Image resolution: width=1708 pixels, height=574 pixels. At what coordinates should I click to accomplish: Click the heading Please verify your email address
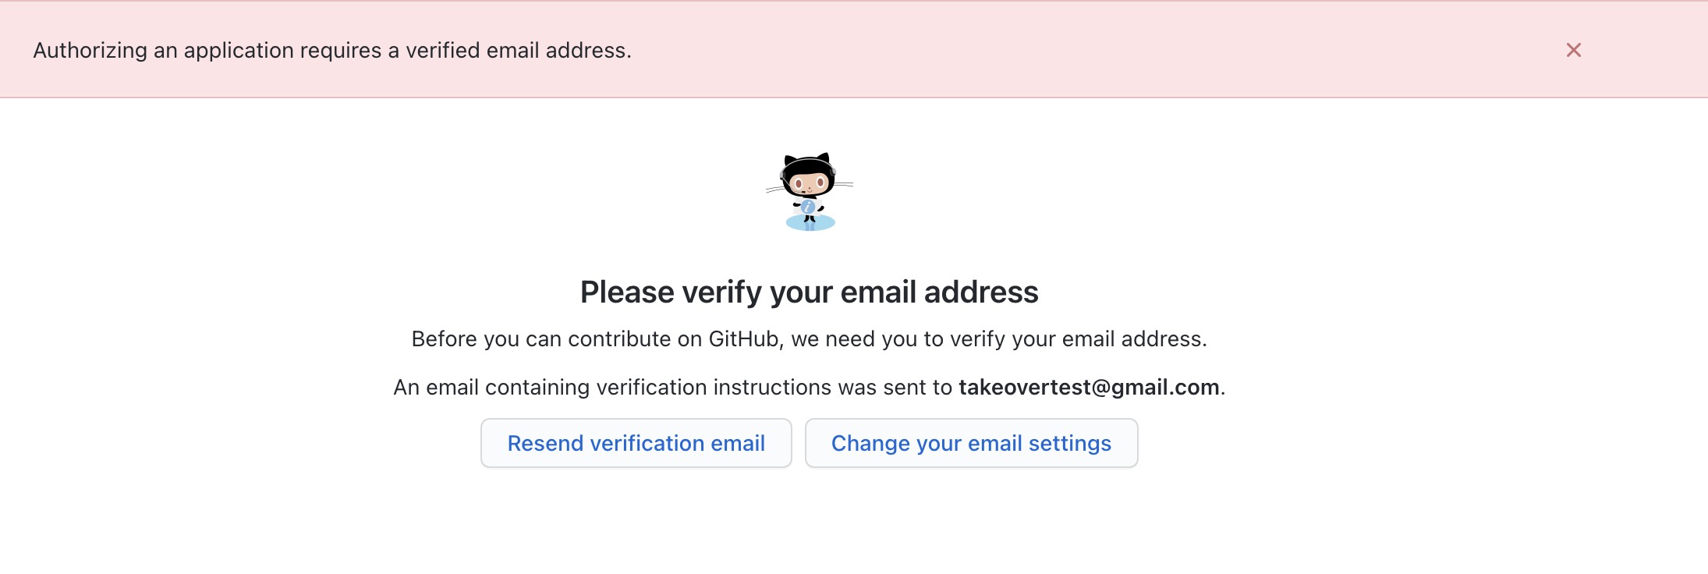click(x=810, y=292)
